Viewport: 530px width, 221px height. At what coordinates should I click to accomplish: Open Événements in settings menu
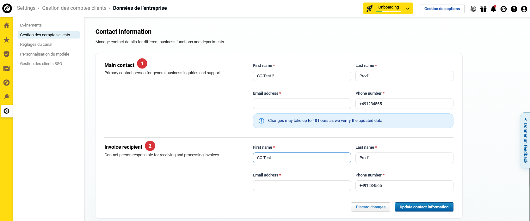point(31,25)
